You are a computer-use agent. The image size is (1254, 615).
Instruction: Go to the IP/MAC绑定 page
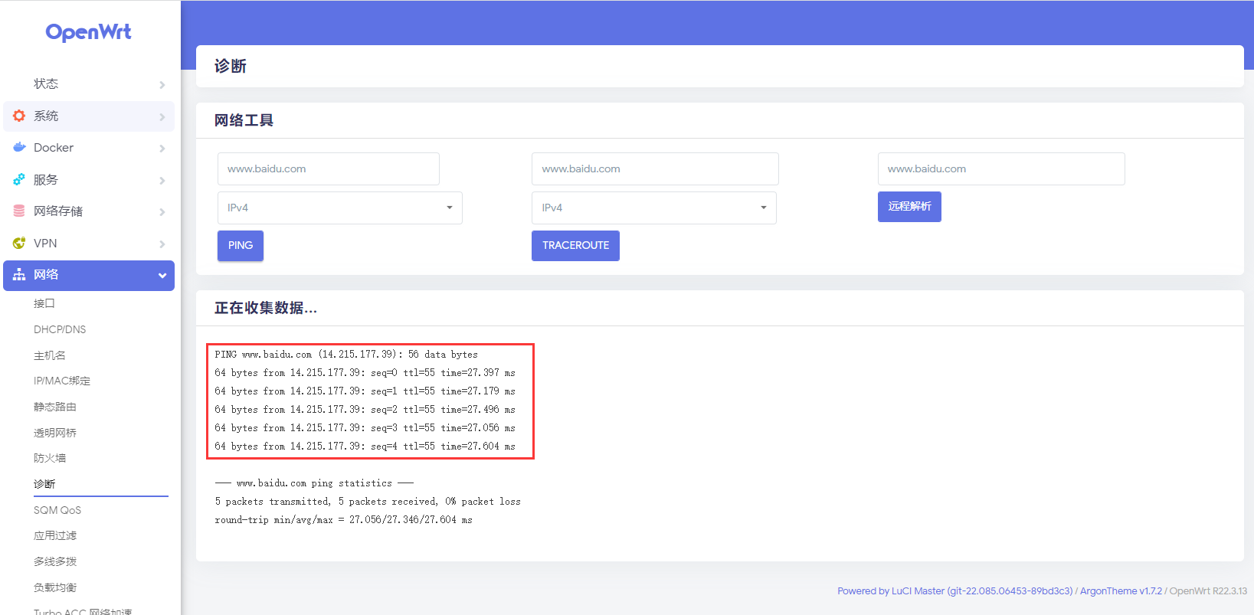point(62,381)
